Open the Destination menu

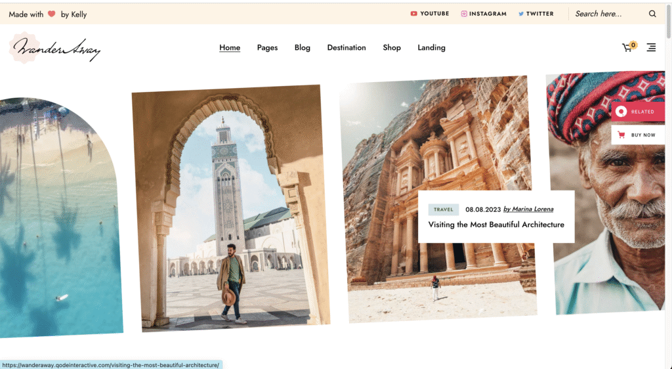346,47
